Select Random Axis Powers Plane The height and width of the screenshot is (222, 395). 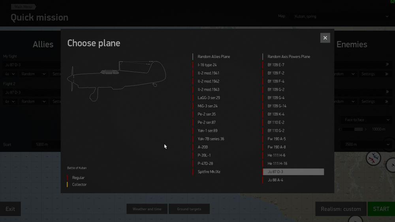pyautogui.click(x=289, y=56)
